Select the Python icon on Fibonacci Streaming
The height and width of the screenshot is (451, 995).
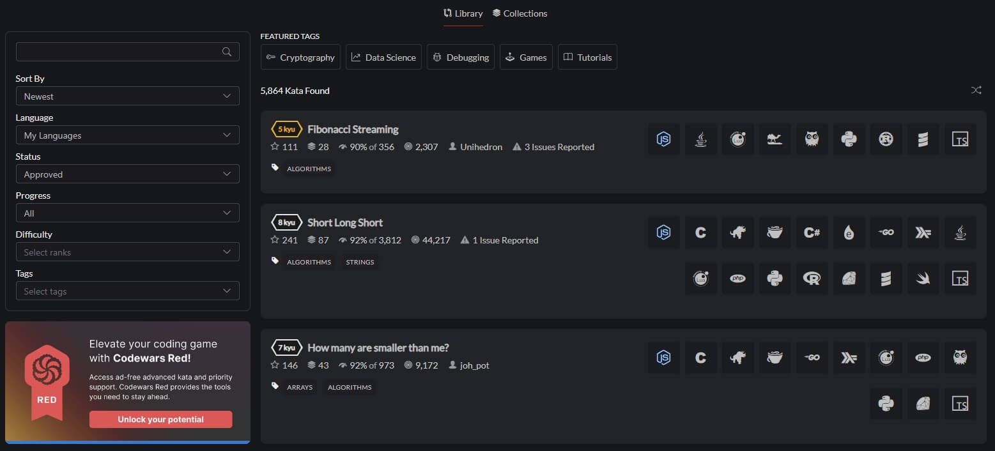[x=849, y=139]
